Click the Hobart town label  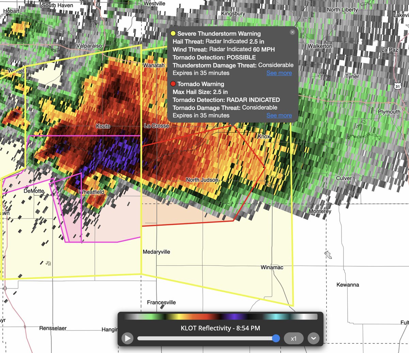click(x=11, y=11)
